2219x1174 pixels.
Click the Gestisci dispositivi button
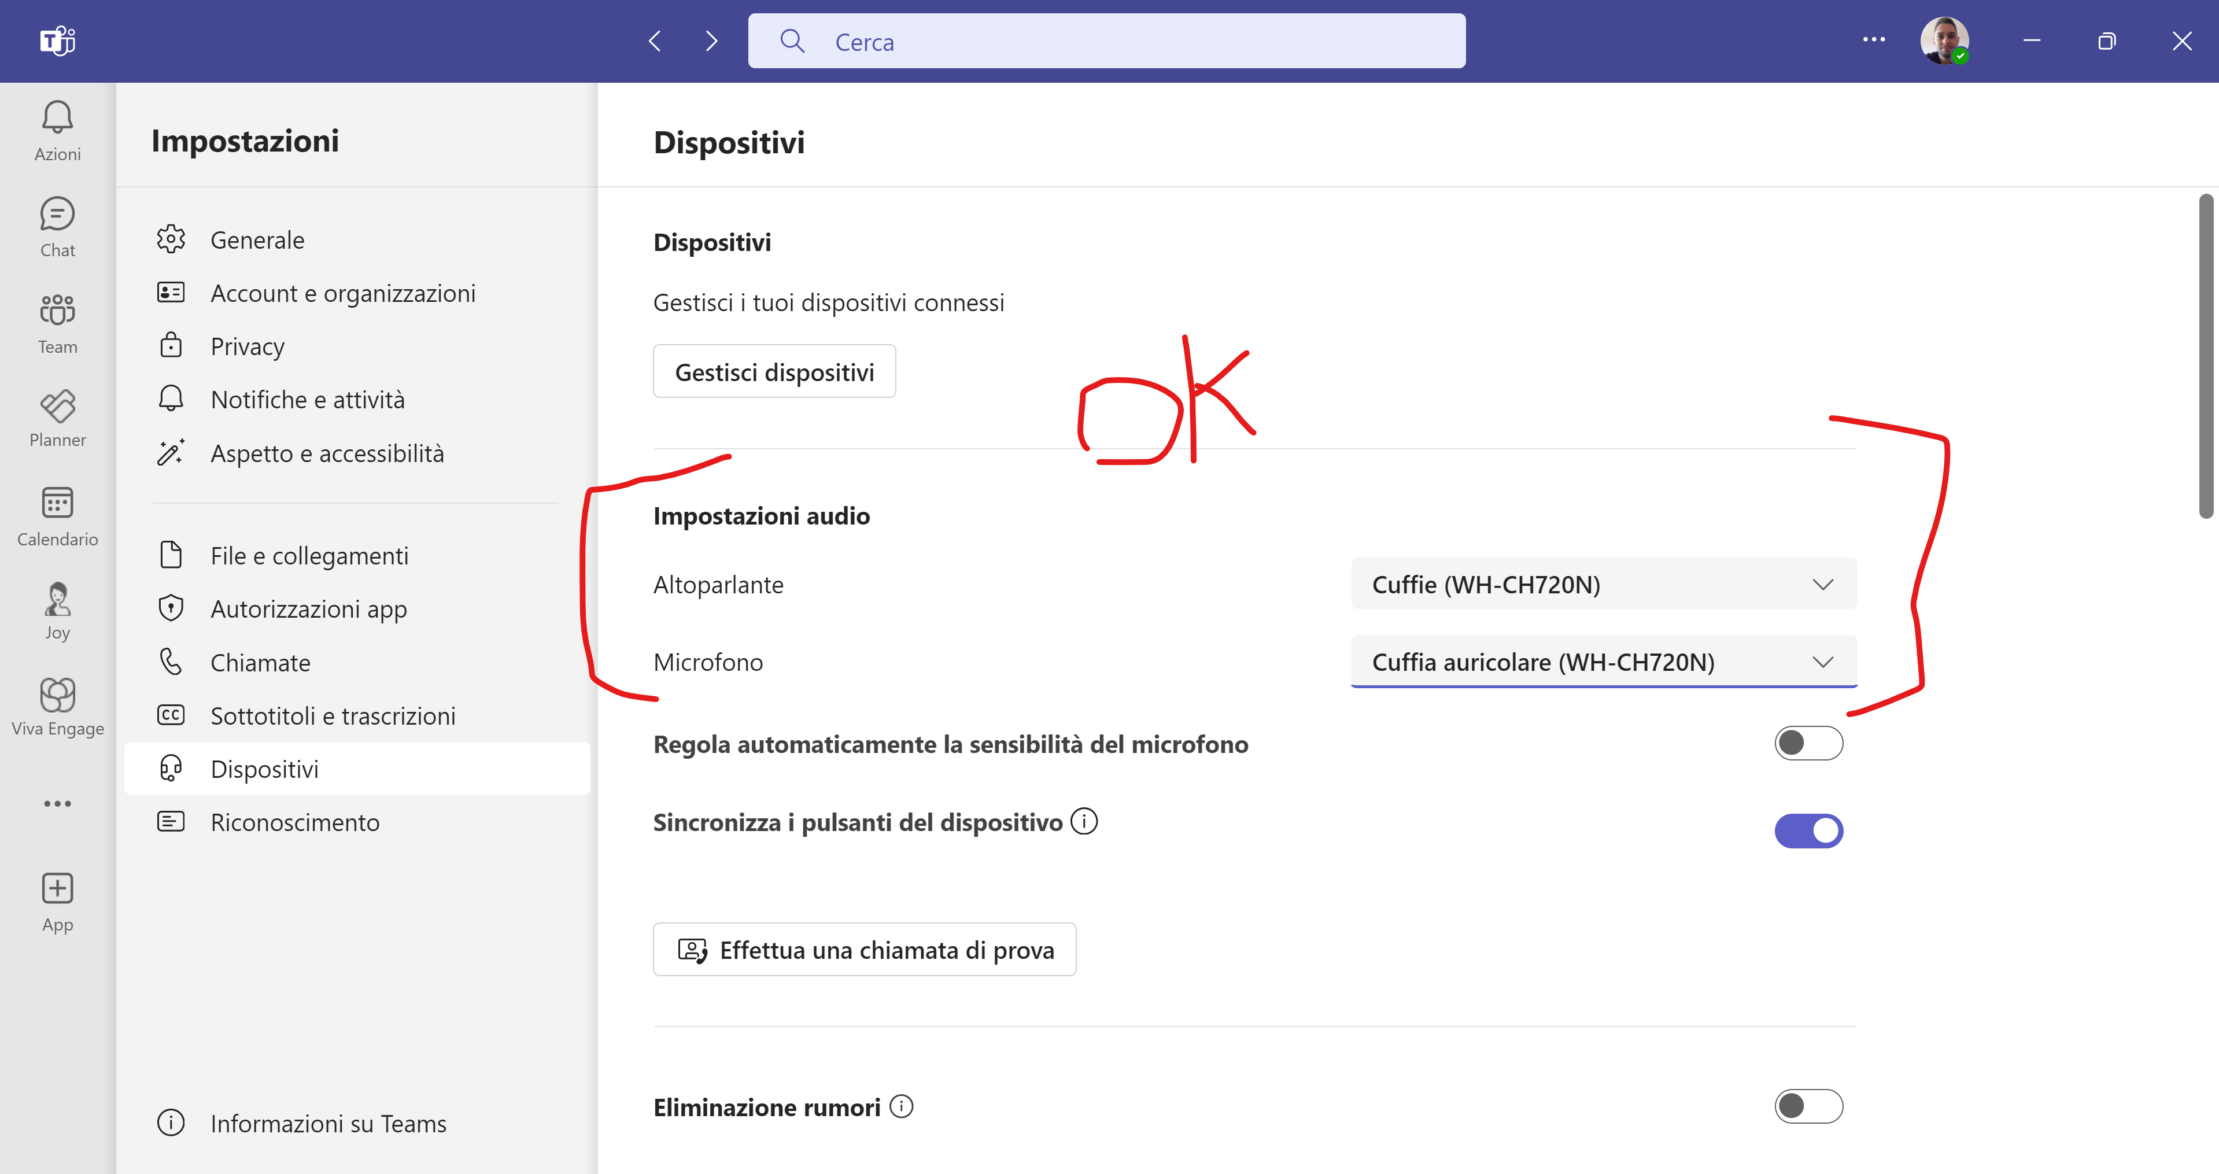point(774,372)
